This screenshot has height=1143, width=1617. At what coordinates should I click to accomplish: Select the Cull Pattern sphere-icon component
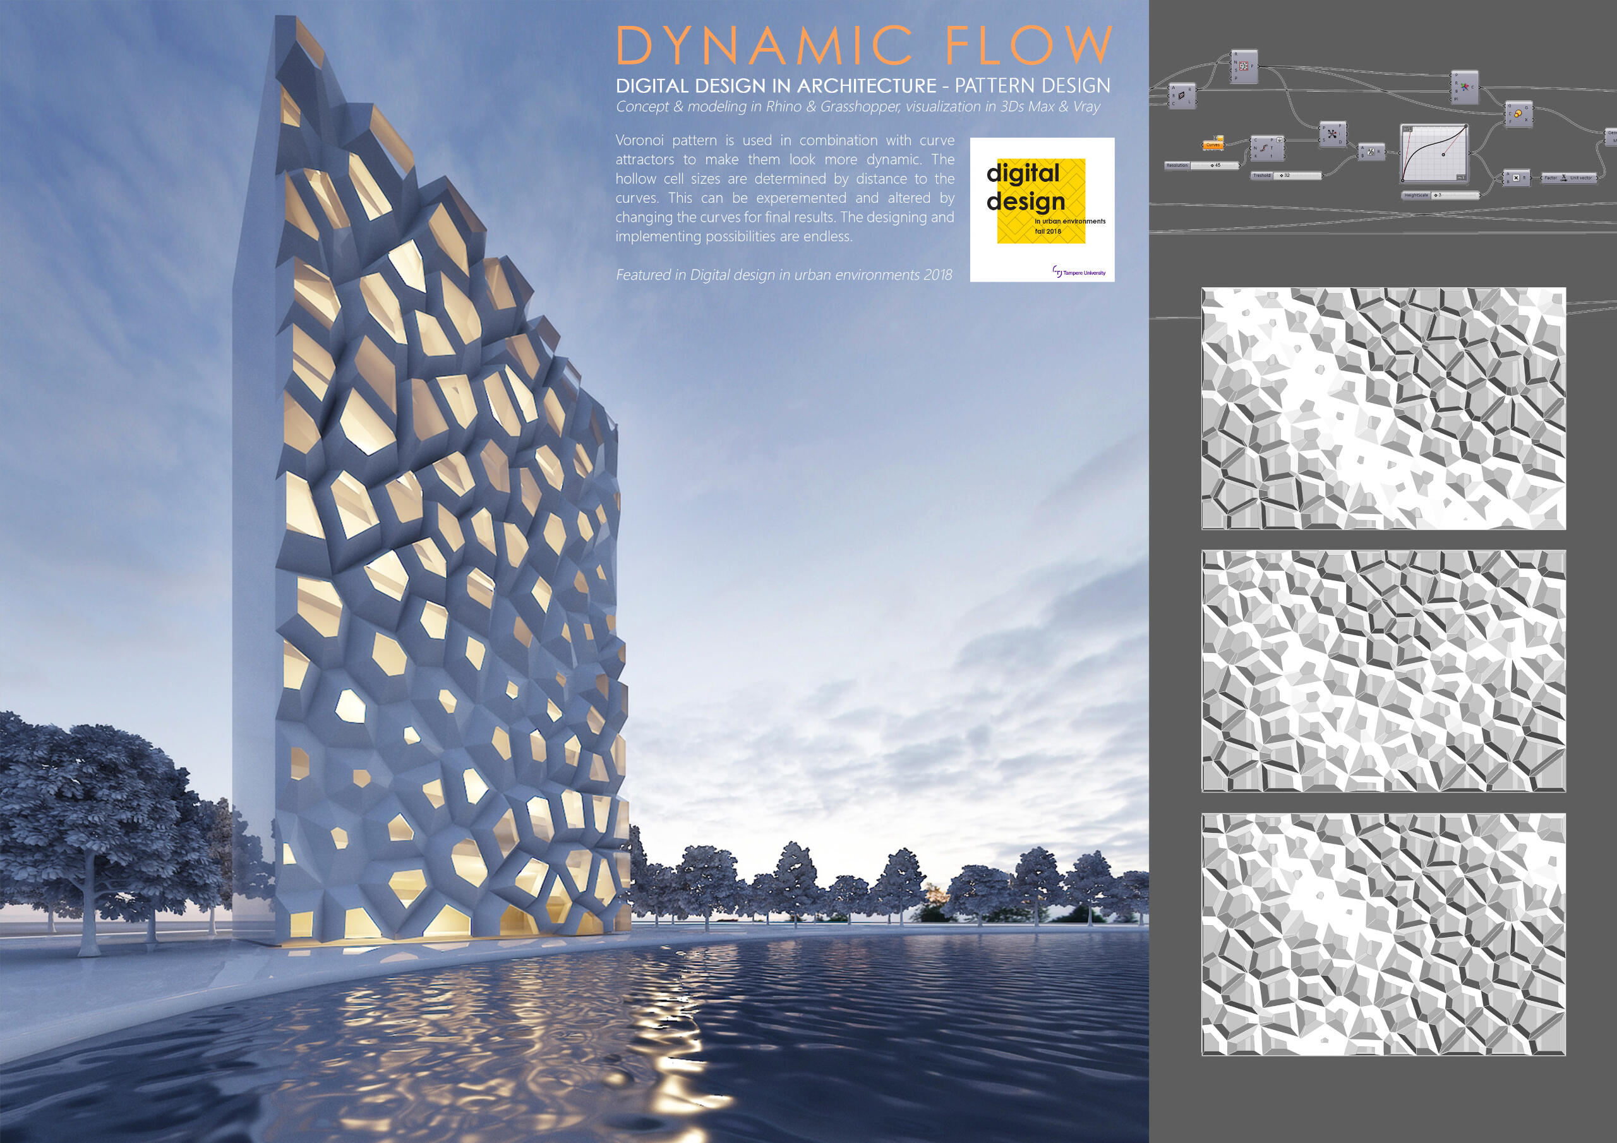click(1518, 114)
